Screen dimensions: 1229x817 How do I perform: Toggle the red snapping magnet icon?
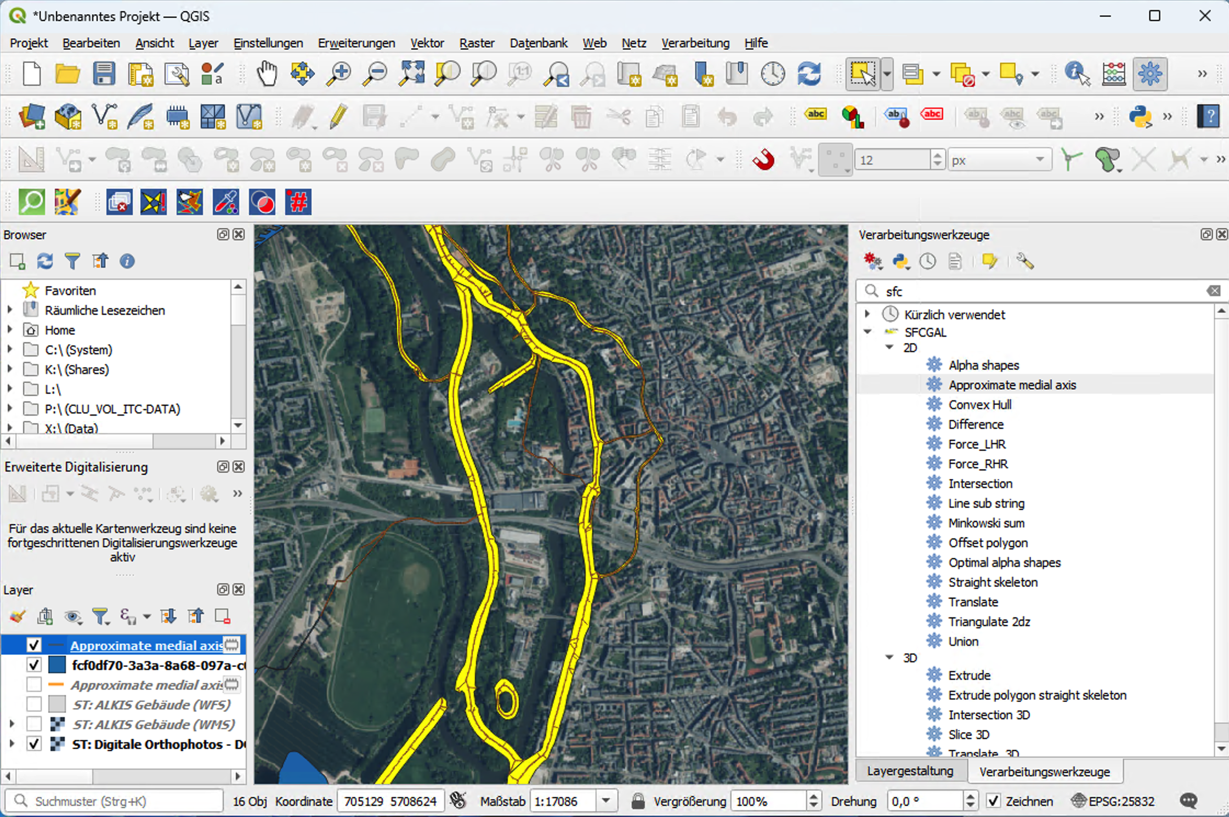coord(763,160)
